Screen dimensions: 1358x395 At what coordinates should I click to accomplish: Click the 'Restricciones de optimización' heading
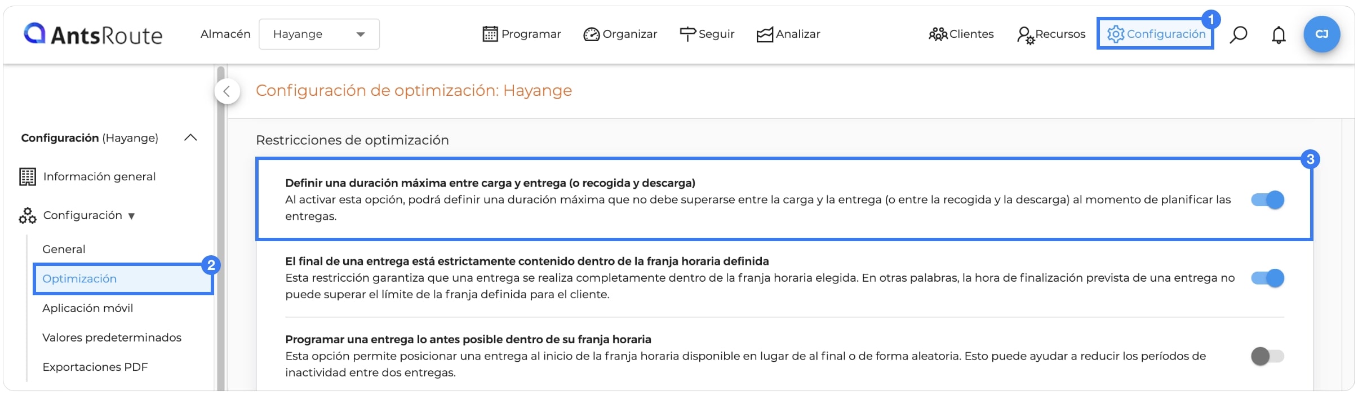[x=352, y=140]
